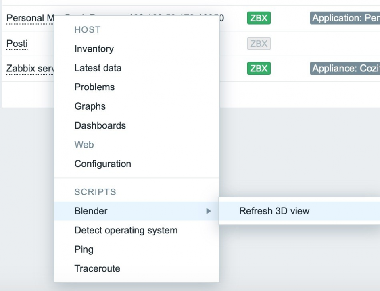Click the Appliance: Cozi tag
The image size is (380, 291).
point(345,69)
